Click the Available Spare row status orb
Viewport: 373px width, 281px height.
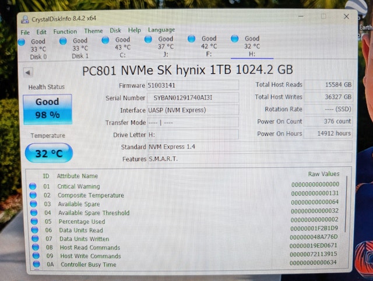tap(34, 203)
